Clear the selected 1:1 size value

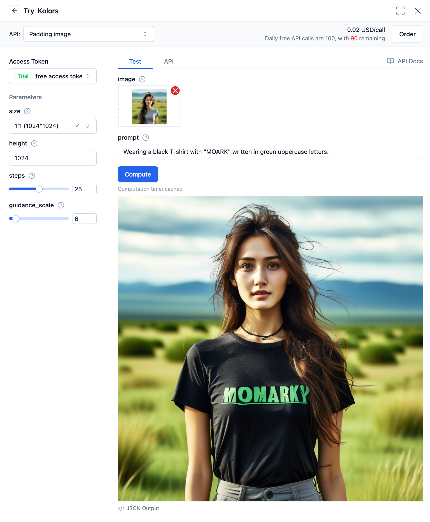point(77,126)
